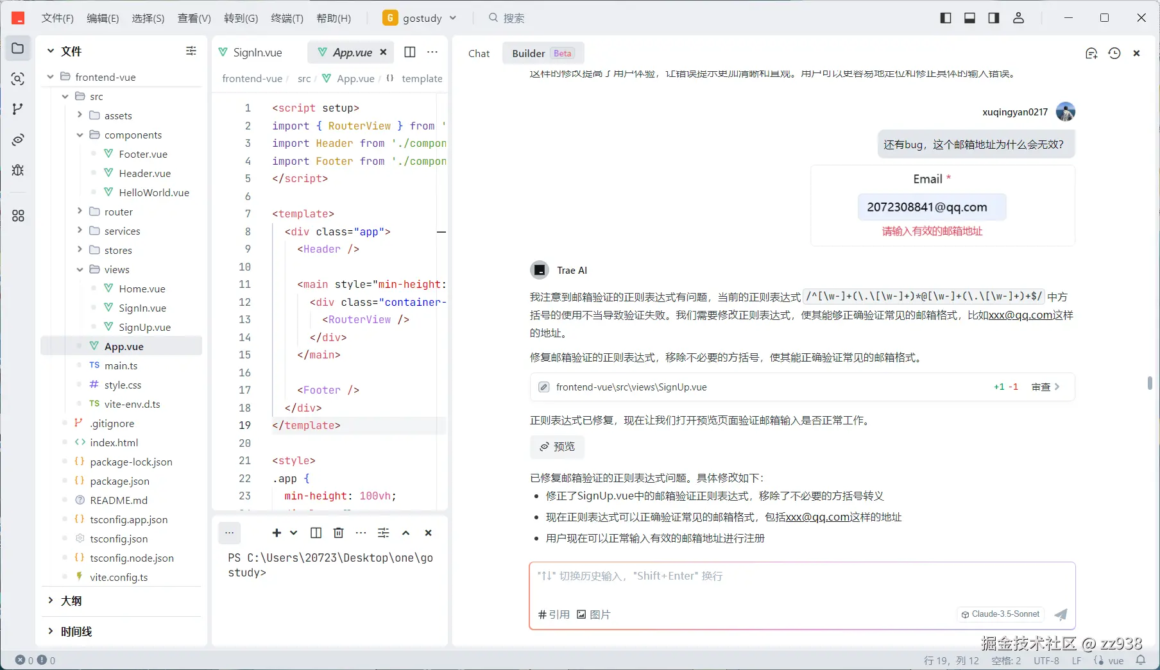Switch to the SignIn.vue editor tab
The height and width of the screenshot is (670, 1160).
(x=257, y=52)
